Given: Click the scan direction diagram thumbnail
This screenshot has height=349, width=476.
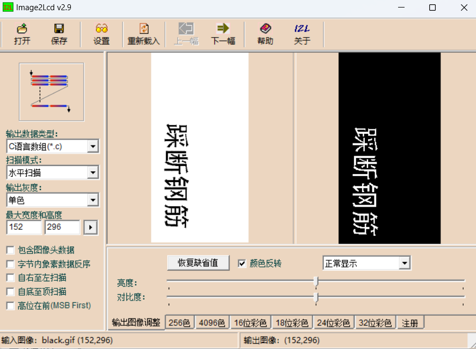Looking at the screenshot, I should click(52, 92).
